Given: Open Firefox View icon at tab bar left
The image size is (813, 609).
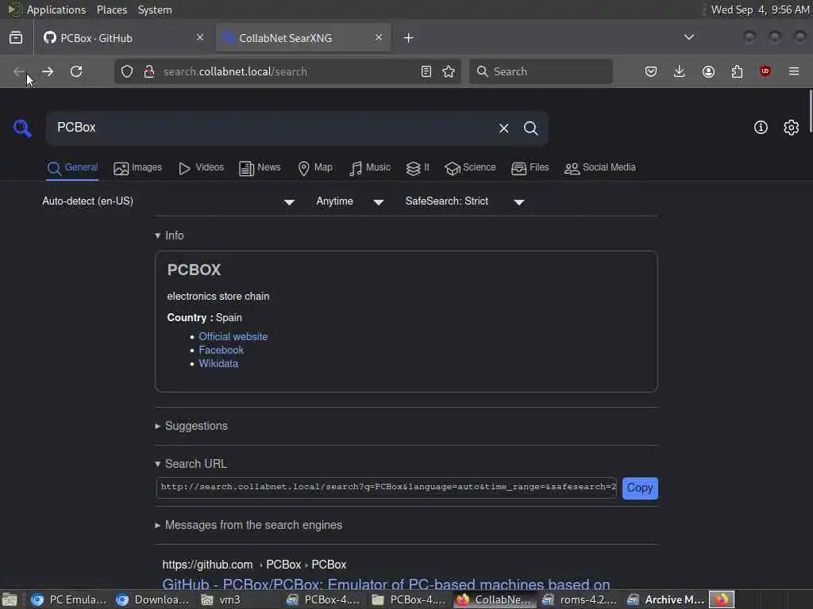Looking at the screenshot, I should coord(16,38).
